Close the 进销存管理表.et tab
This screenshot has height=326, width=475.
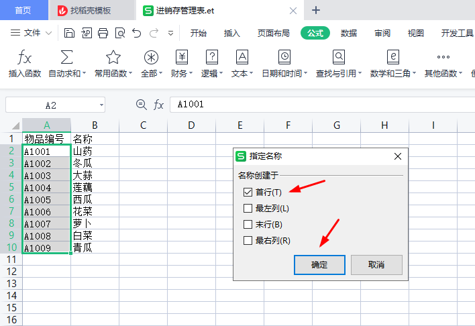(293, 11)
